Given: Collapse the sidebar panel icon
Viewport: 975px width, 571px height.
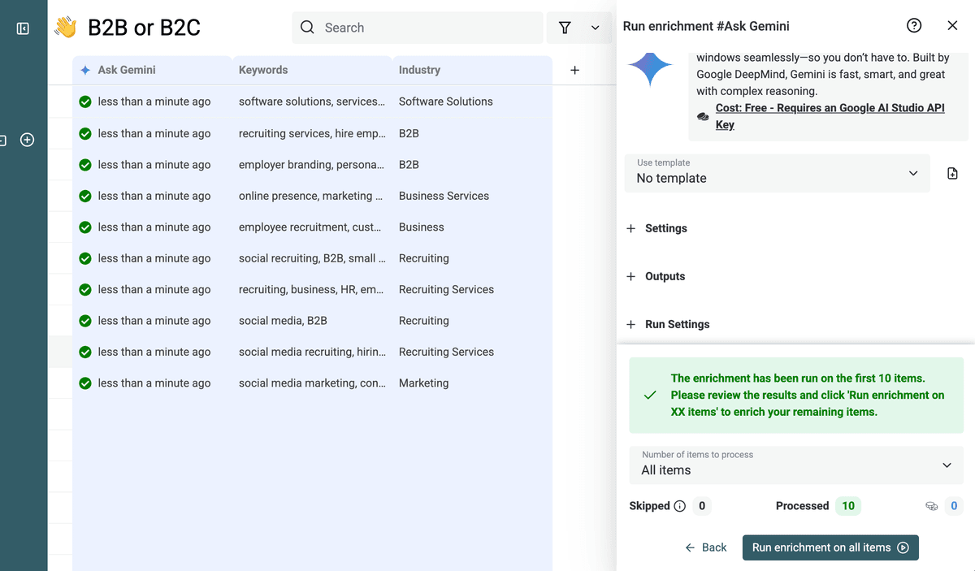Looking at the screenshot, I should 23,28.
